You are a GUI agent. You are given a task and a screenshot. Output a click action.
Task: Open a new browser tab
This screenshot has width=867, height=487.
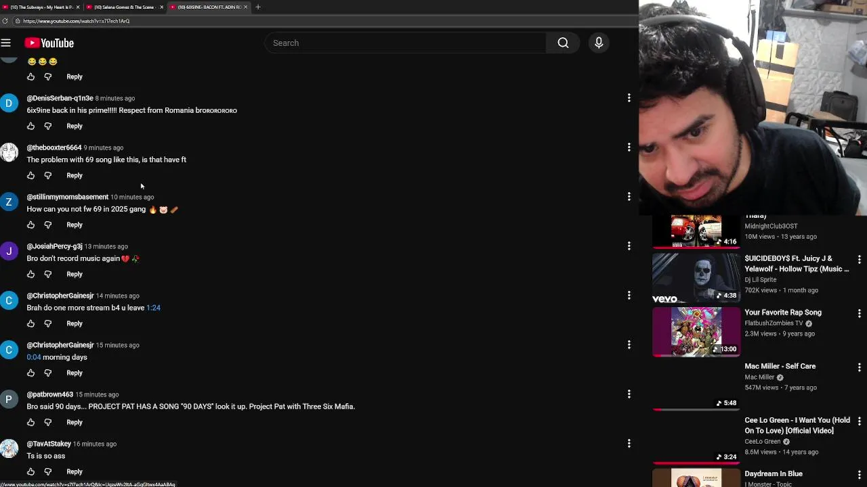tap(258, 7)
